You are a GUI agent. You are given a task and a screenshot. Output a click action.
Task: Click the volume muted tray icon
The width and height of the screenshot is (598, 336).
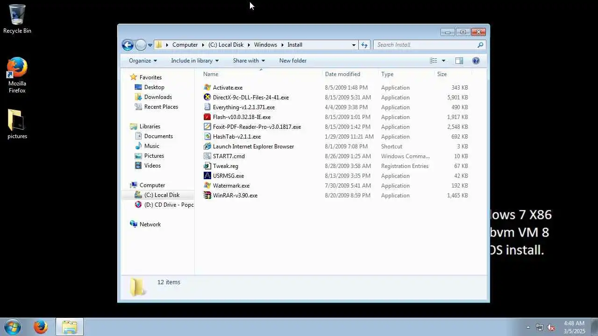(551, 327)
